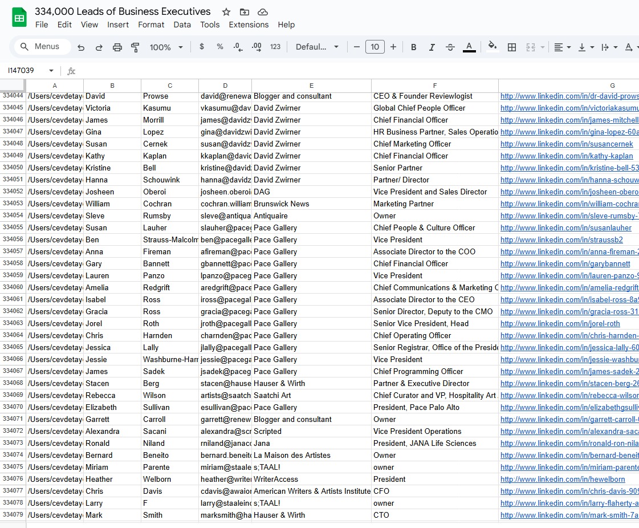Toggle italic formatting
Screen dimensions: 639x528
pos(432,47)
